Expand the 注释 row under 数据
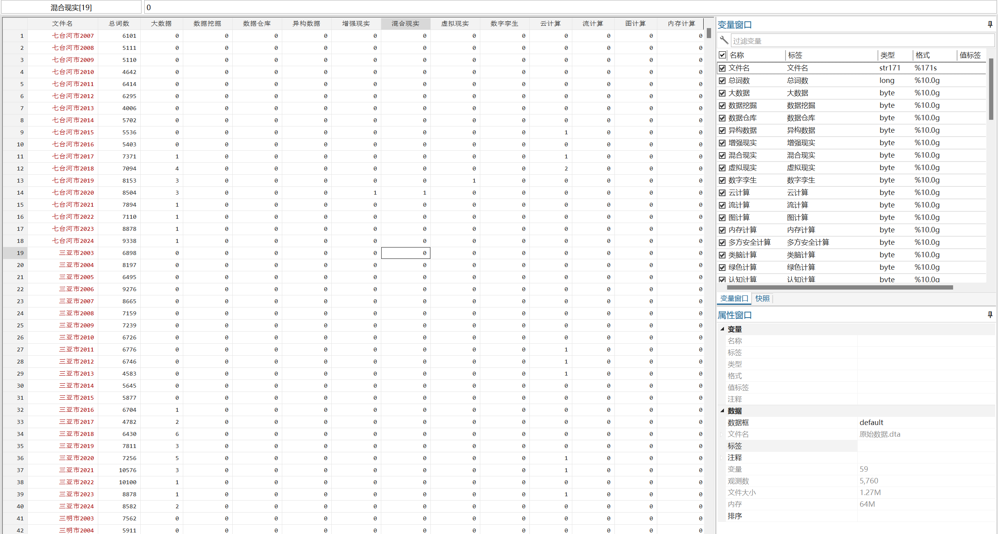The width and height of the screenshot is (998, 534). coord(722,458)
